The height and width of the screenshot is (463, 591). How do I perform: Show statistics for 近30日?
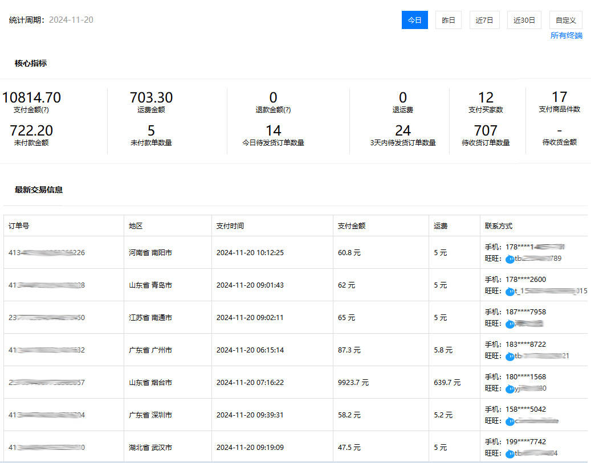pyautogui.click(x=524, y=20)
